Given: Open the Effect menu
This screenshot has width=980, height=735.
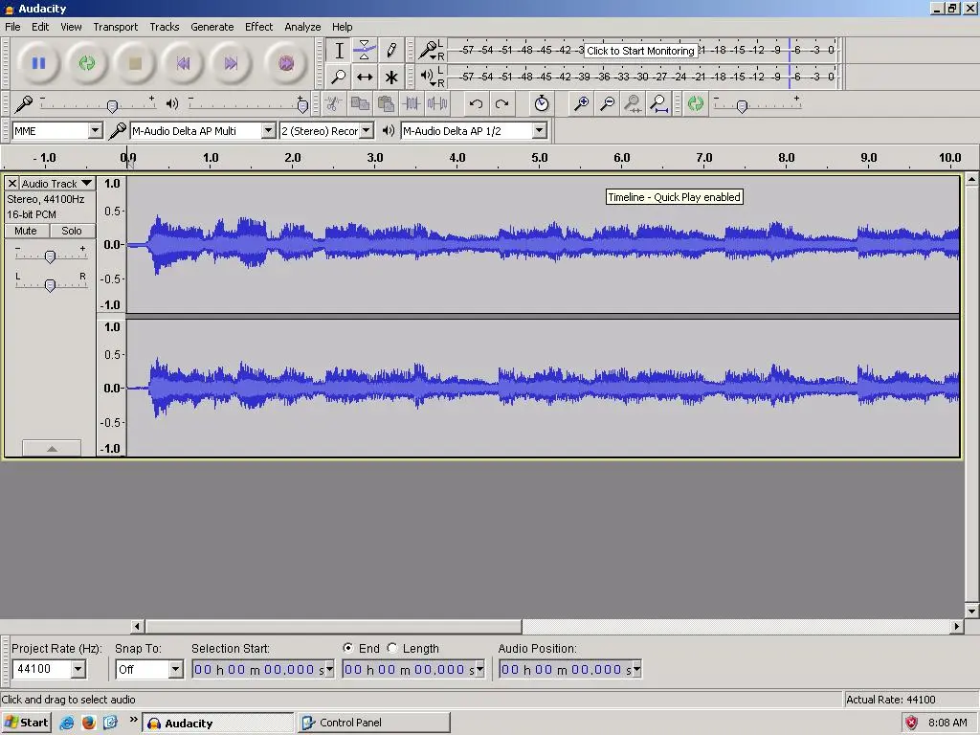Looking at the screenshot, I should click(258, 27).
